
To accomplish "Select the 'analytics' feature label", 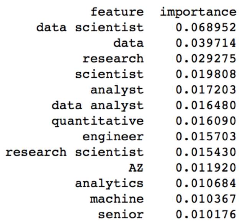I will pos(109,184).
